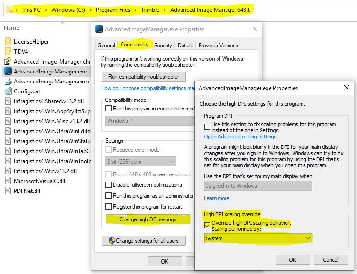This screenshot has width=357, height=274.
Task: Navigate to Program Files in address bar
Action: [113, 10]
